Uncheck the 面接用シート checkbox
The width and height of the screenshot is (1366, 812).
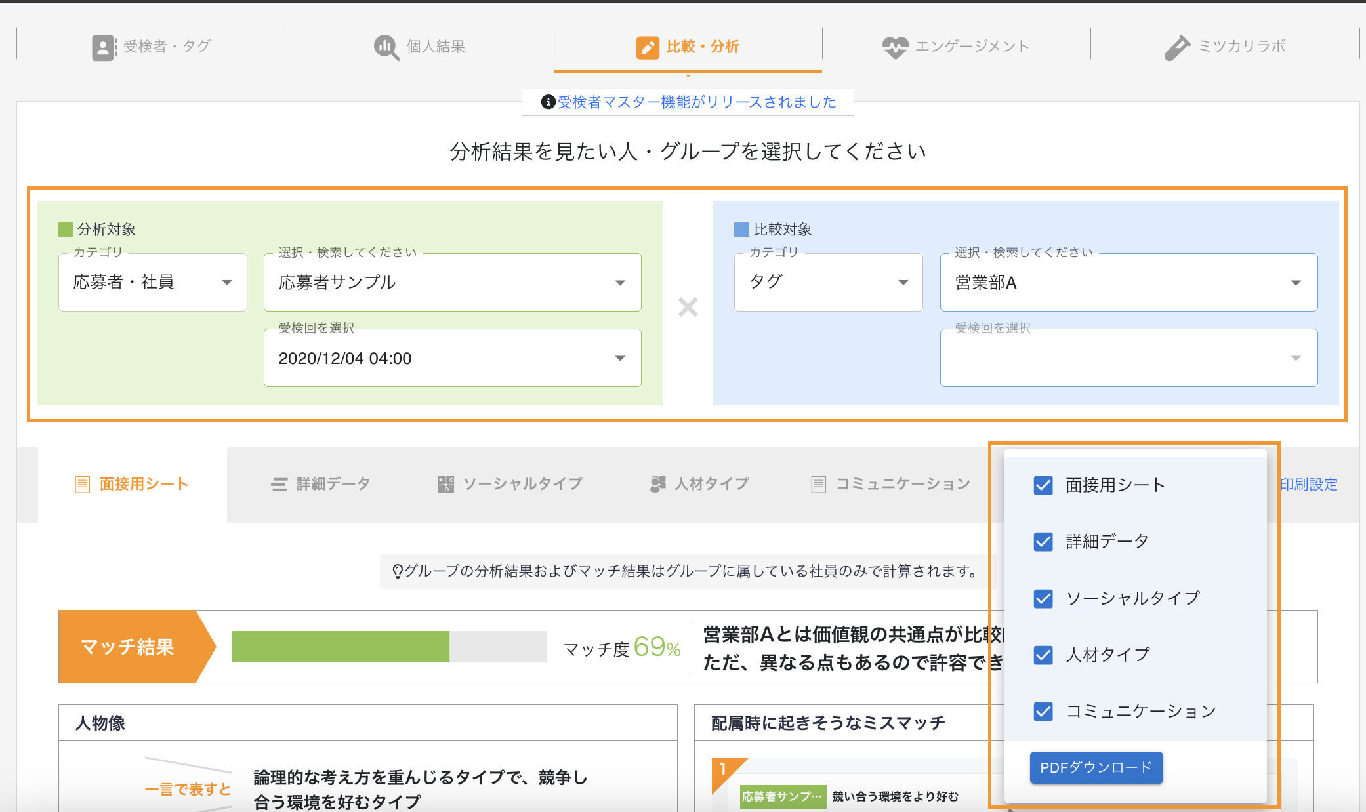click(1043, 485)
